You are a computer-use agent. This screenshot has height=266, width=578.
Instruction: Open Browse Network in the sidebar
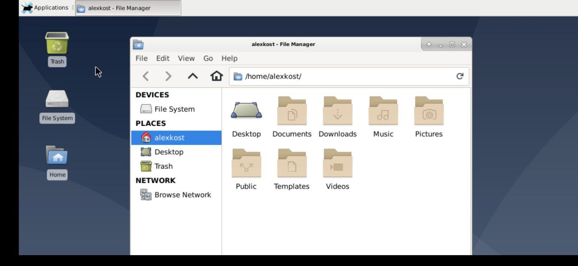pyautogui.click(x=176, y=195)
